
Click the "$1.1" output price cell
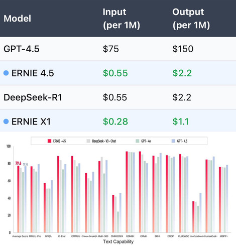(181, 121)
